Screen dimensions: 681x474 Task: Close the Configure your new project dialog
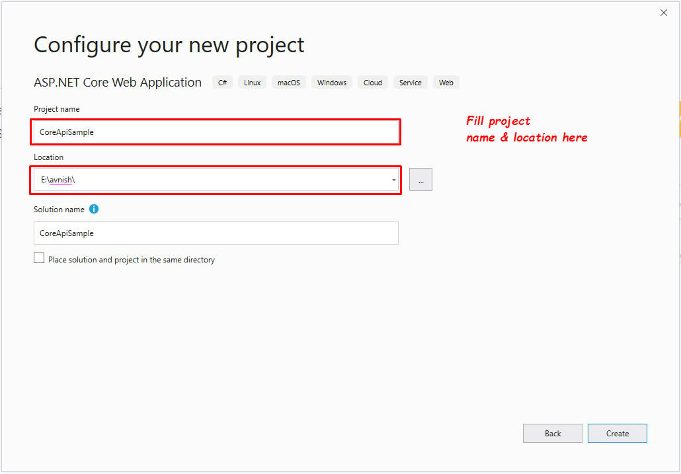(664, 13)
